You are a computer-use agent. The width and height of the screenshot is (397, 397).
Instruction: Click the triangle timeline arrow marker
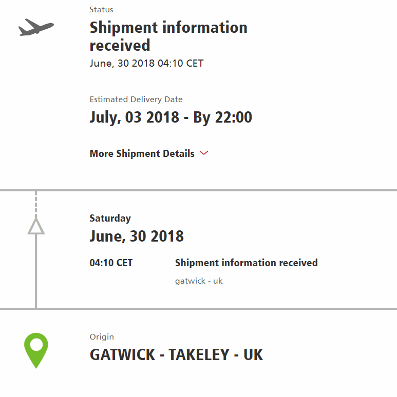(36, 226)
